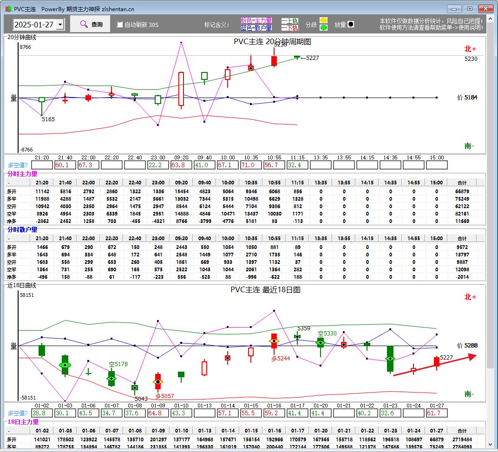Screen dimensions: 498x452
Task: Click the 09:20 多空值 box showing 63.8
Action: click(181, 165)
